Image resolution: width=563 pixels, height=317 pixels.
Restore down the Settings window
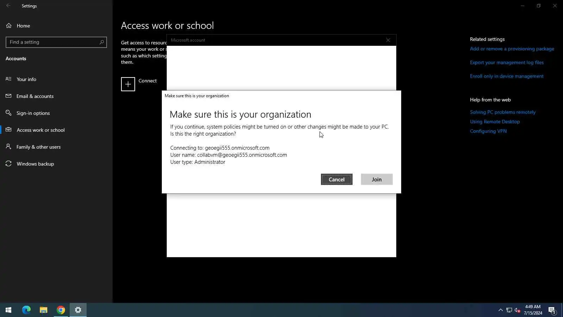click(x=539, y=6)
